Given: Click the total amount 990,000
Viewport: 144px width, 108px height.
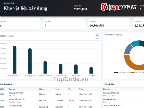Looking at the screenshot, I should pos(58,94).
